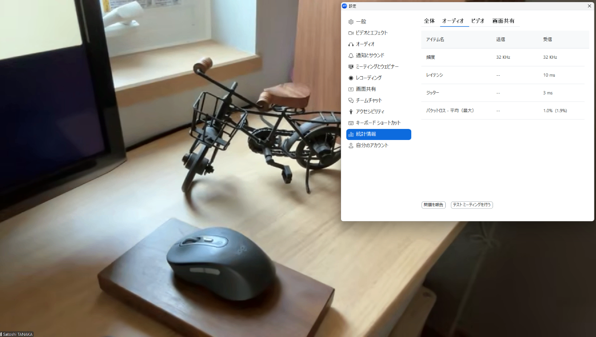Screen dimensions: 596x337
Task: Click the 頻度 row label
Action: click(x=430, y=57)
